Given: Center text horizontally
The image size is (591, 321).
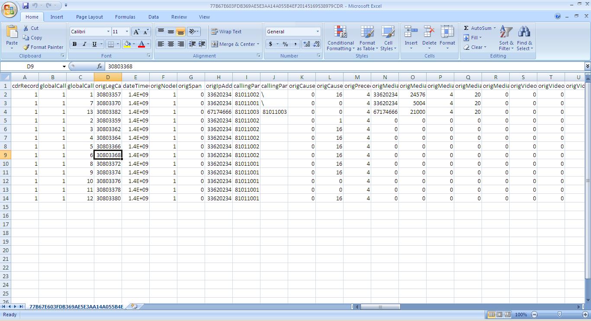Looking at the screenshot, I should [171, 44].
